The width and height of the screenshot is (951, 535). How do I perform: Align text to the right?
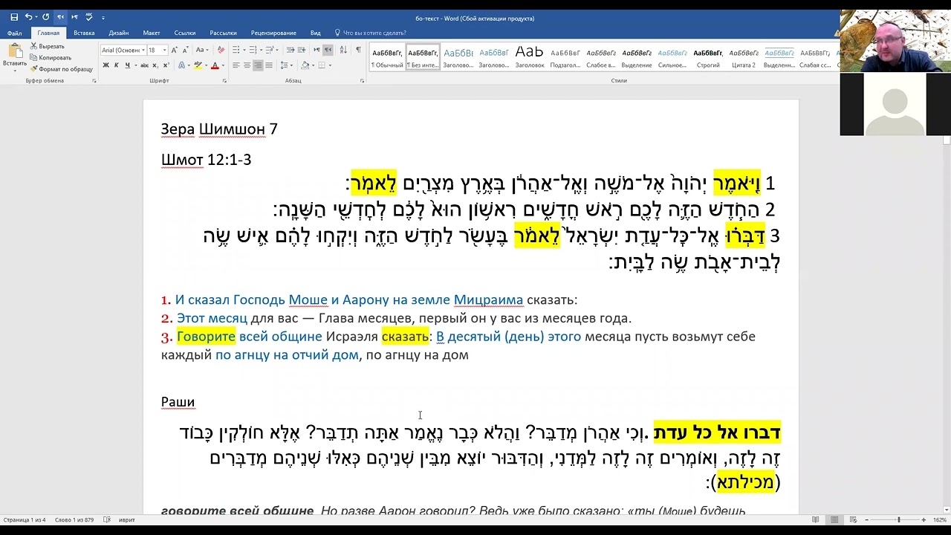pos(258,65)
